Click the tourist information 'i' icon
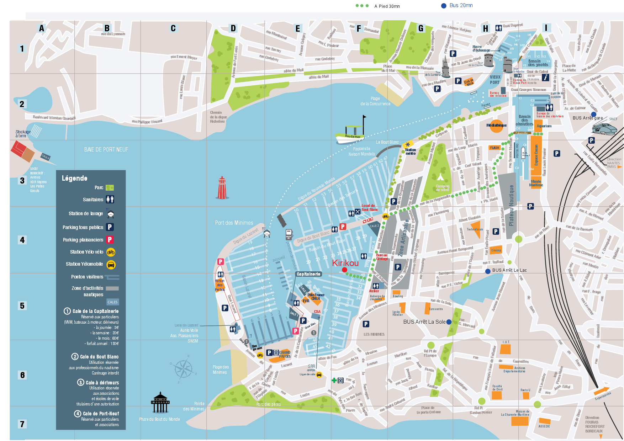 click(x=545, y=78)
